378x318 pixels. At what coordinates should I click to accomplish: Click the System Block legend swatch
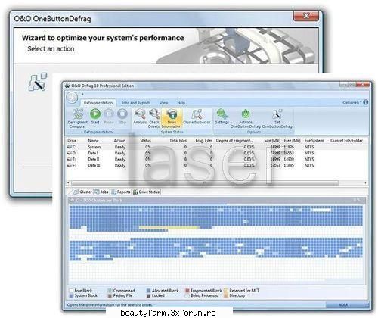[71, 295]
